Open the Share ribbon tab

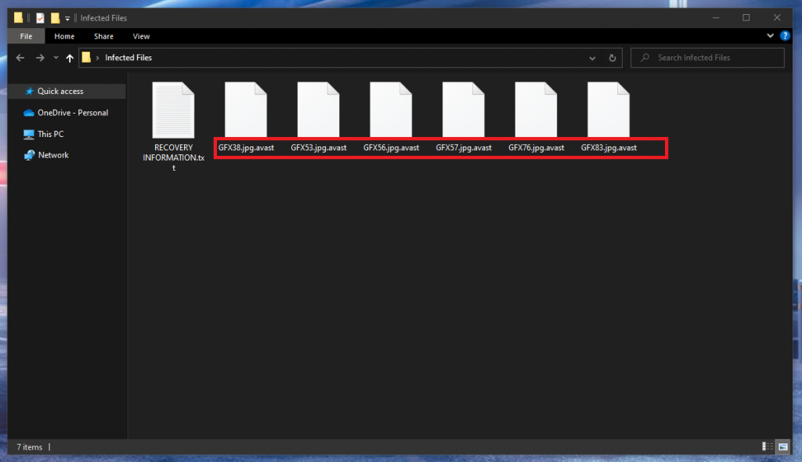[104, 36]
